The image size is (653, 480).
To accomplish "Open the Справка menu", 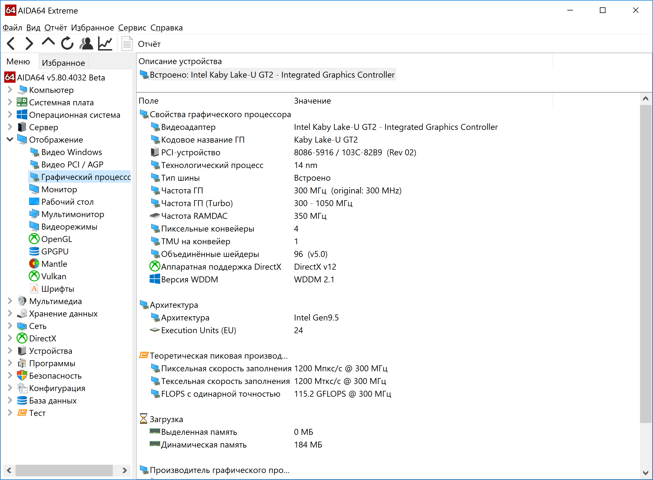I will click(167, 28).
